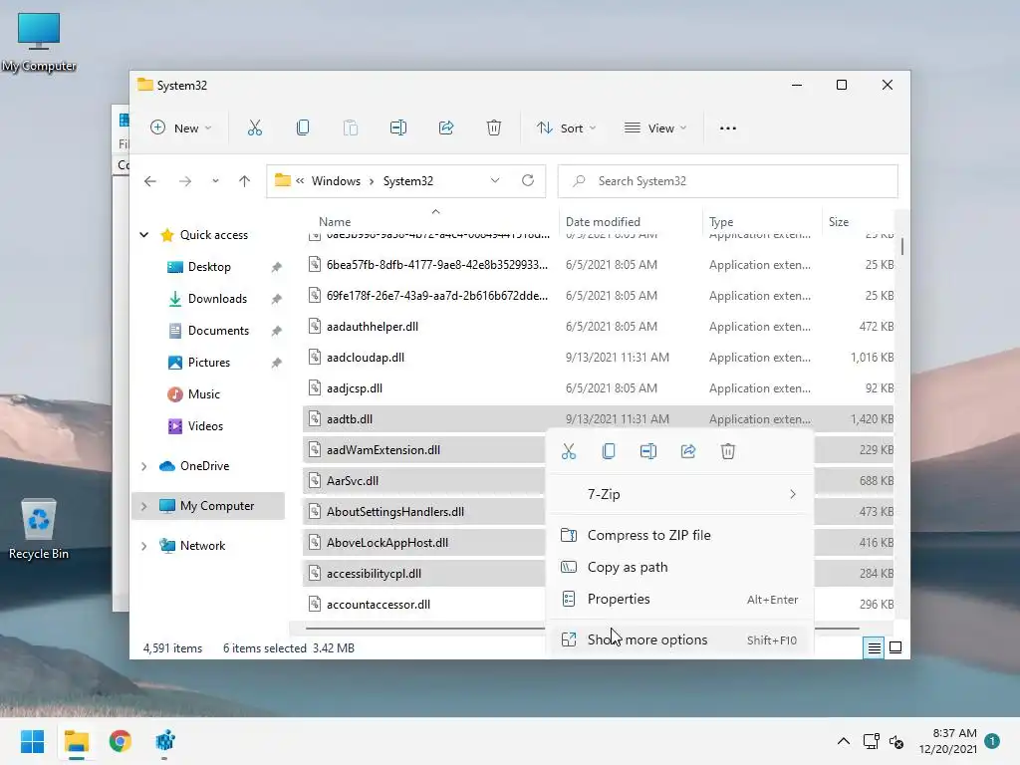This screenshot has width=1020, height=765.
Task: Select file 69fe178f-26e7-43a9-aa7d
Action: coord(598,295)
